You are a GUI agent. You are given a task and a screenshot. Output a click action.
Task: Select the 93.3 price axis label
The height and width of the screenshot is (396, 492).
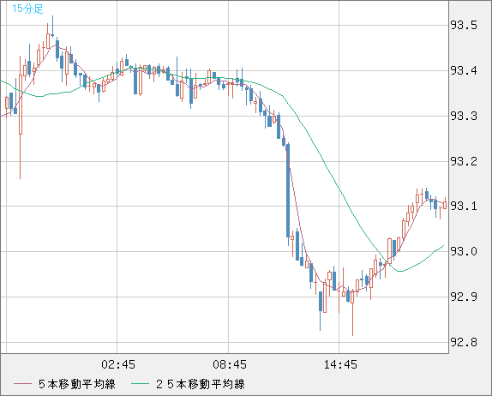tap(464, 116)
